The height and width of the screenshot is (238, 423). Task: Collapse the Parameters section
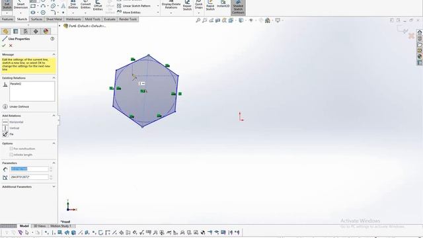pyautogui.click(x=54, y=163)
